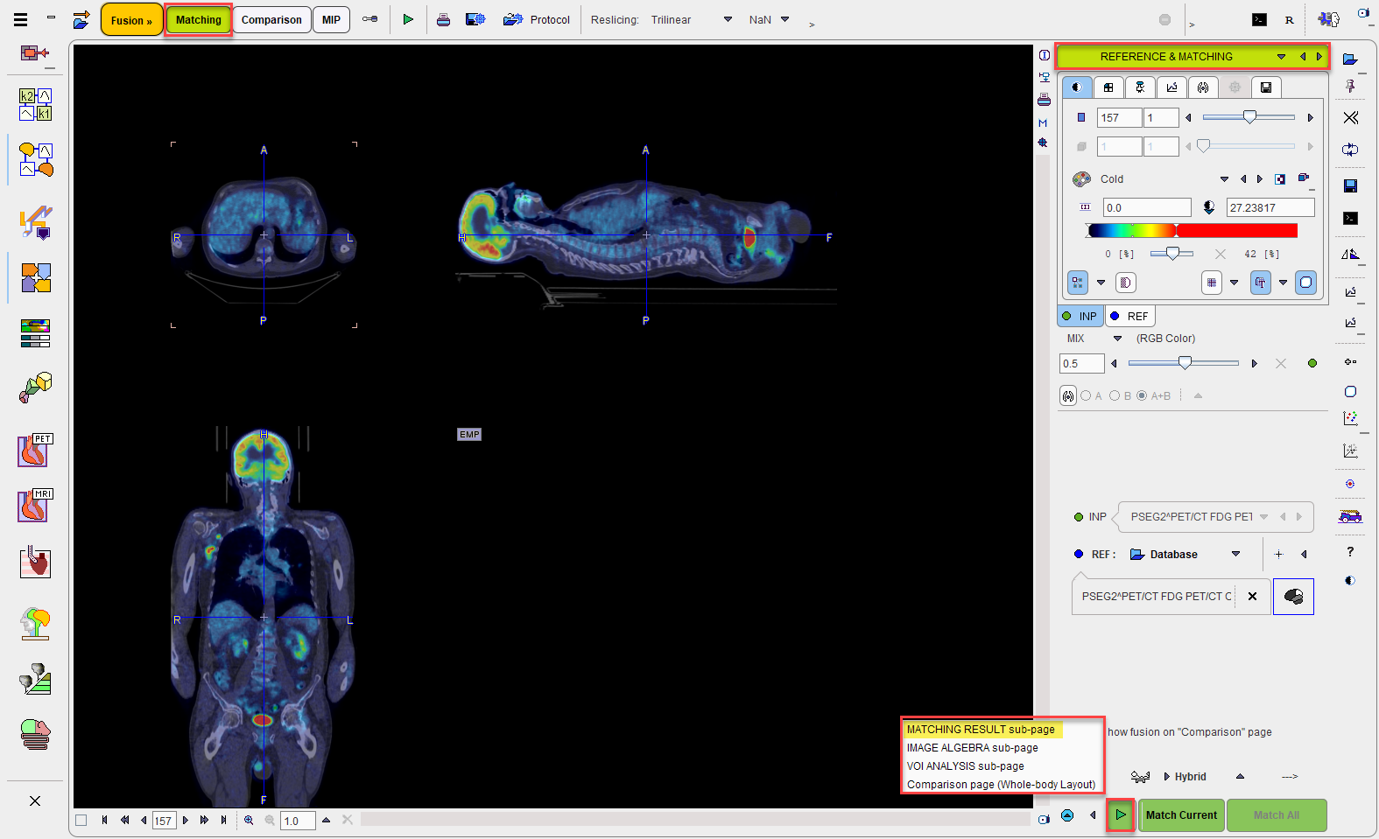
Task: Switch to the Comparison page
Action: click(x=271, y=19)
